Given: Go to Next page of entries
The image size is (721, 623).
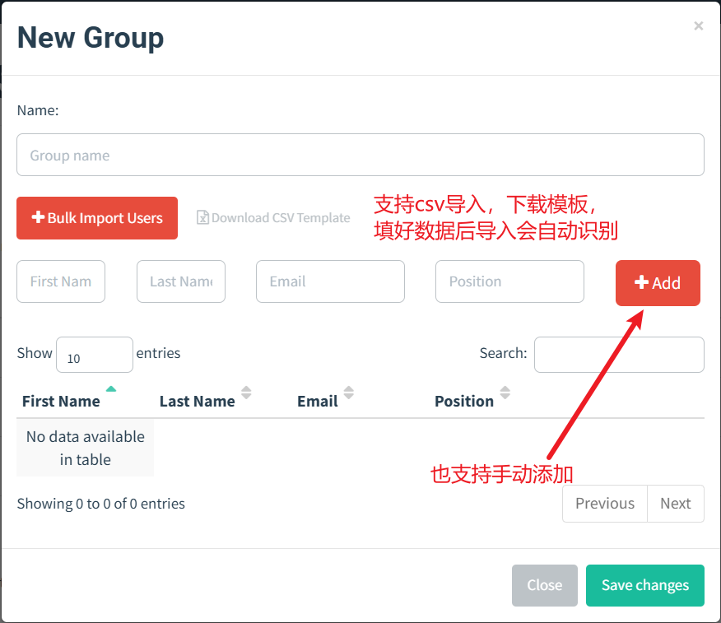Looking at the screenshot, I should click(x=676, y=504).
